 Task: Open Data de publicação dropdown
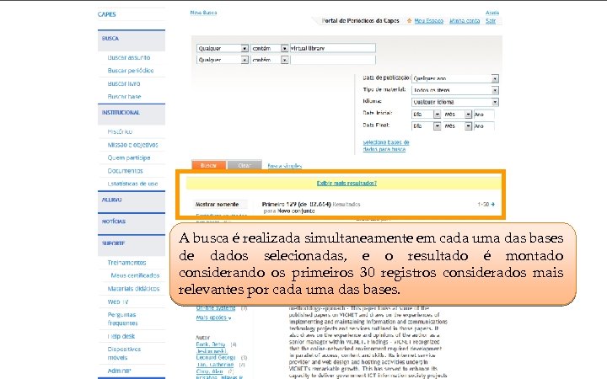(455, 78)
